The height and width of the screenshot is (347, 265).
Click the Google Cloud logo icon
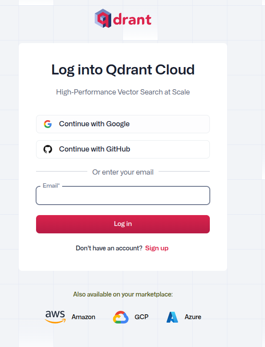(121, 317)
